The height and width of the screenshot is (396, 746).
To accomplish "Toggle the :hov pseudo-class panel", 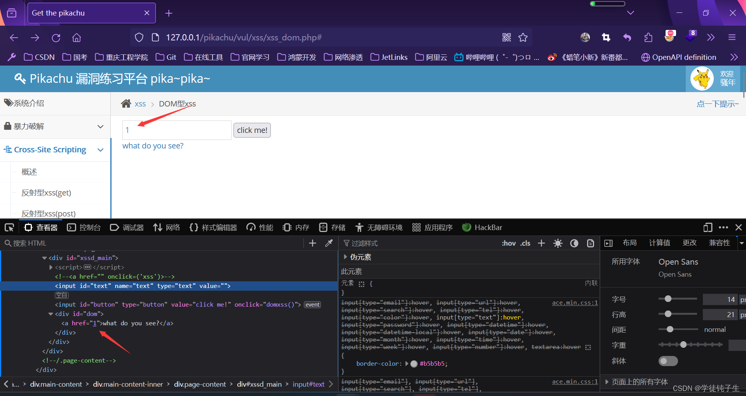I will 509,243.
